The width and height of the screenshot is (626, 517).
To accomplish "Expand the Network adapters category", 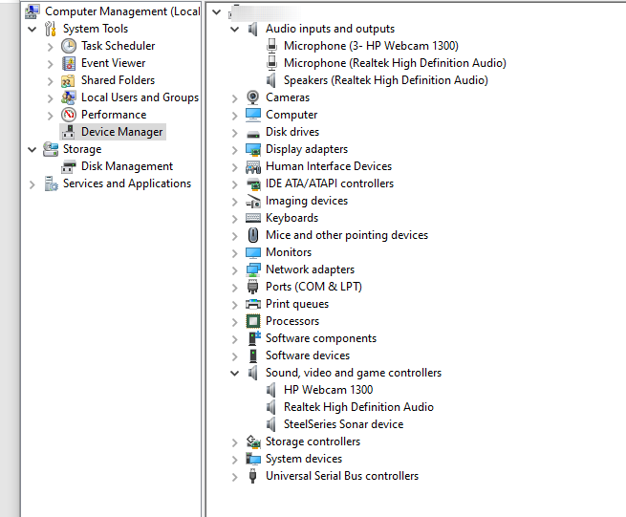I will tap(235, 269).
